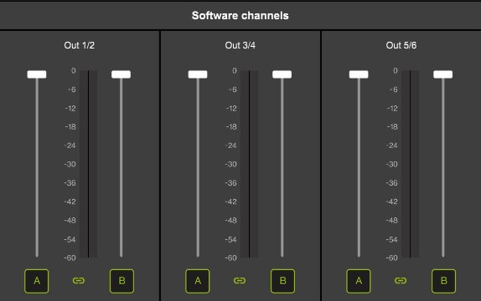Click the Software channels header
Image resolution: width=481 pixels, height=301 pixels.
click(x=240, y=16)
